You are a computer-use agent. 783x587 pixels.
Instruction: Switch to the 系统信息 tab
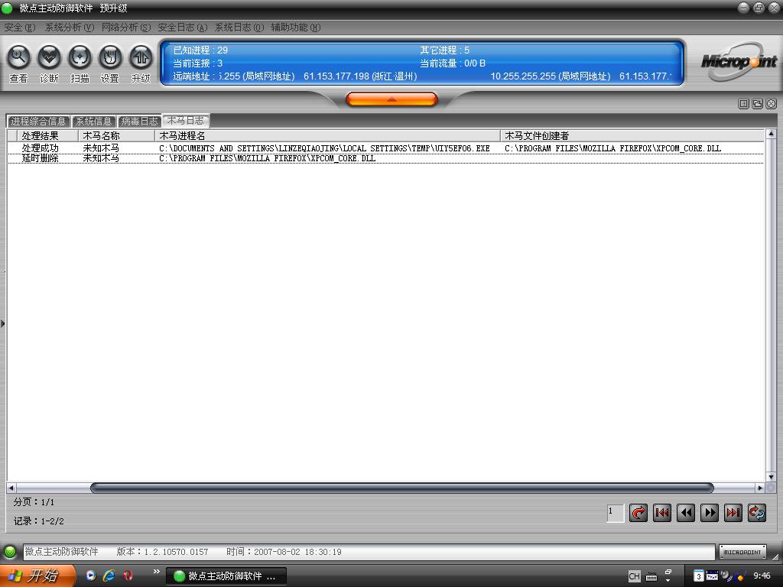pos(93,122)
